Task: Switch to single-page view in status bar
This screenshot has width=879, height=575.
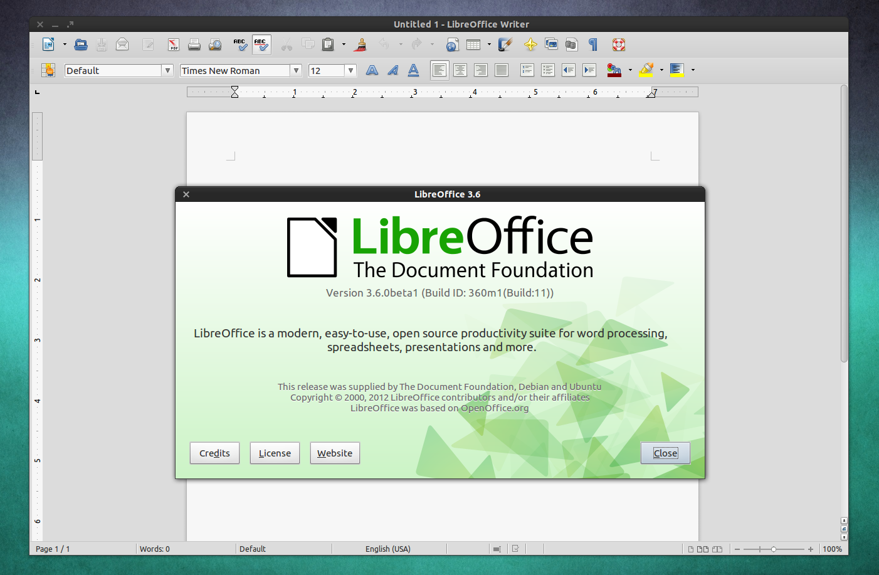Action: (692, 549)
